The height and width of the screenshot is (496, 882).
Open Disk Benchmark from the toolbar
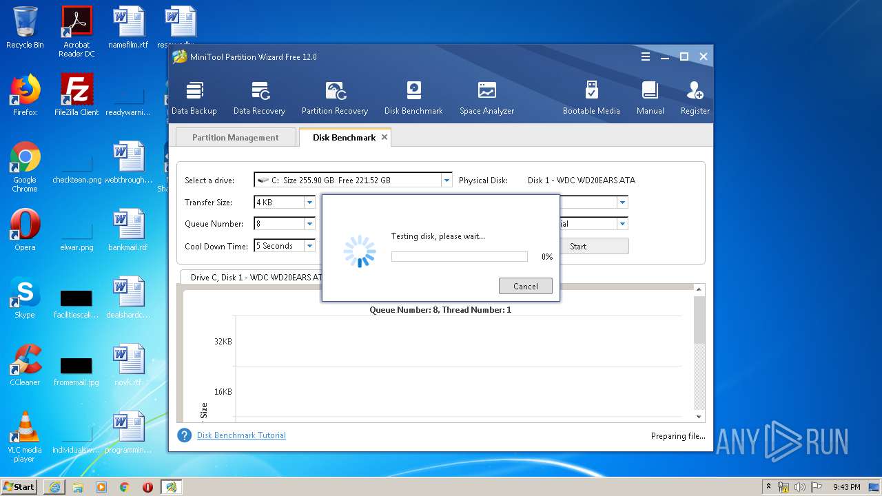point(413,98)
